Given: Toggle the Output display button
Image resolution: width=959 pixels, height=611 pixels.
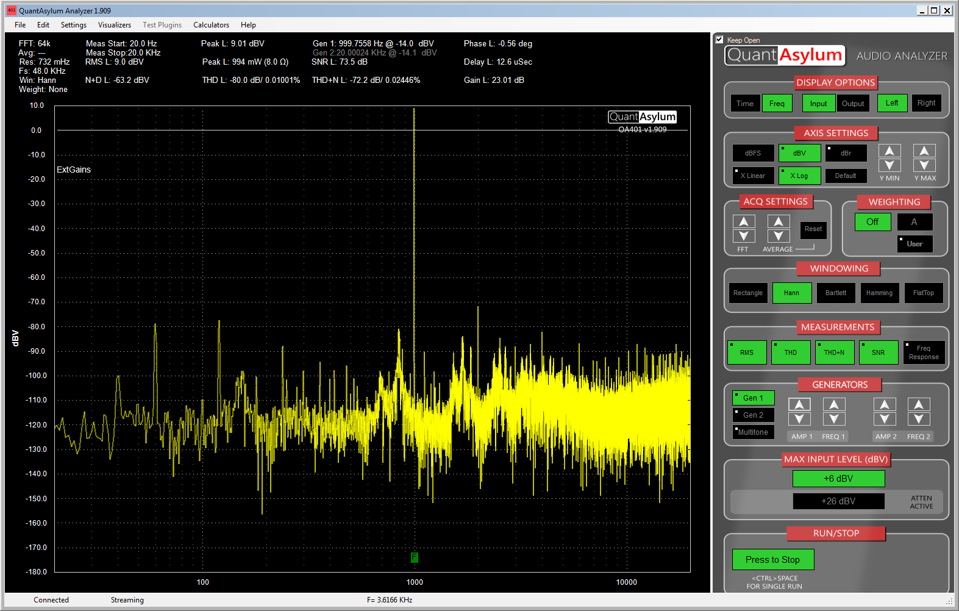Looking at the screenshot, I should click(853, 104).
